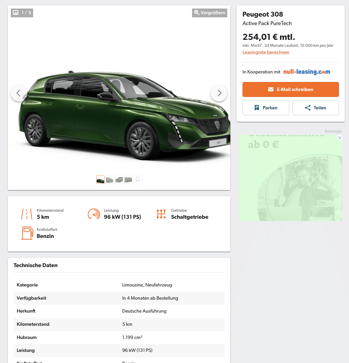349x363 pixels.
Task: Click the Kilometerstand road icon
Action: pyautogui.click(x=27, y=214)
